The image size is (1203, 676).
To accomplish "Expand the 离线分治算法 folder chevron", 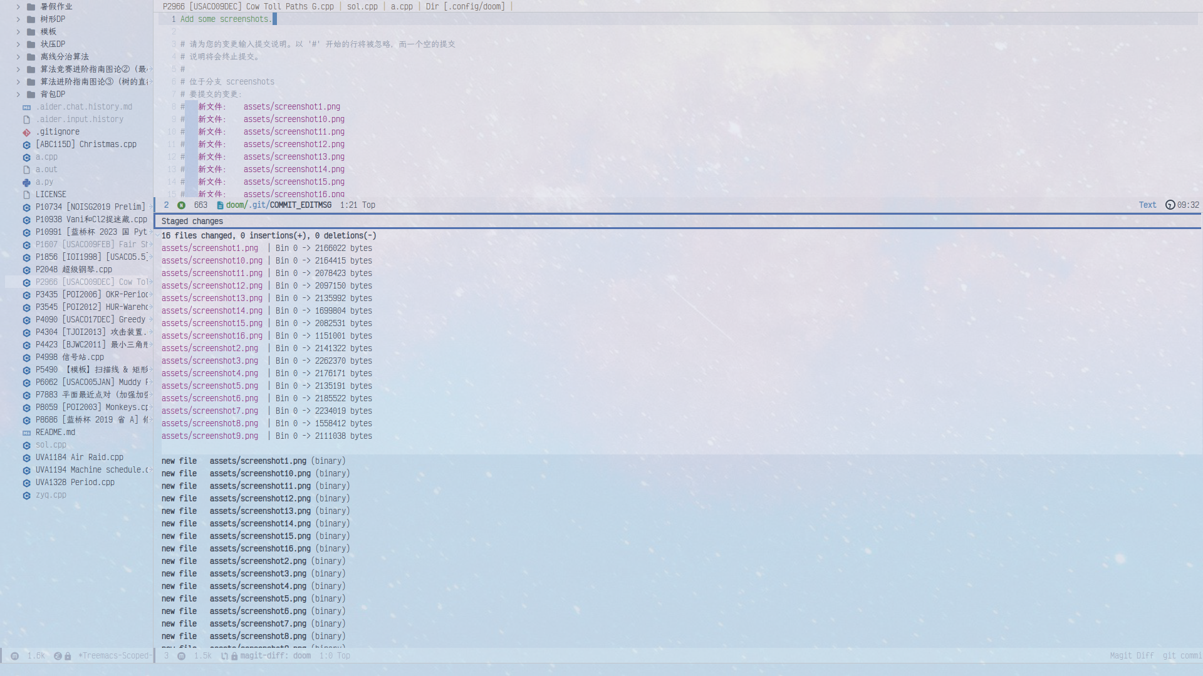I will pos(18,57).
